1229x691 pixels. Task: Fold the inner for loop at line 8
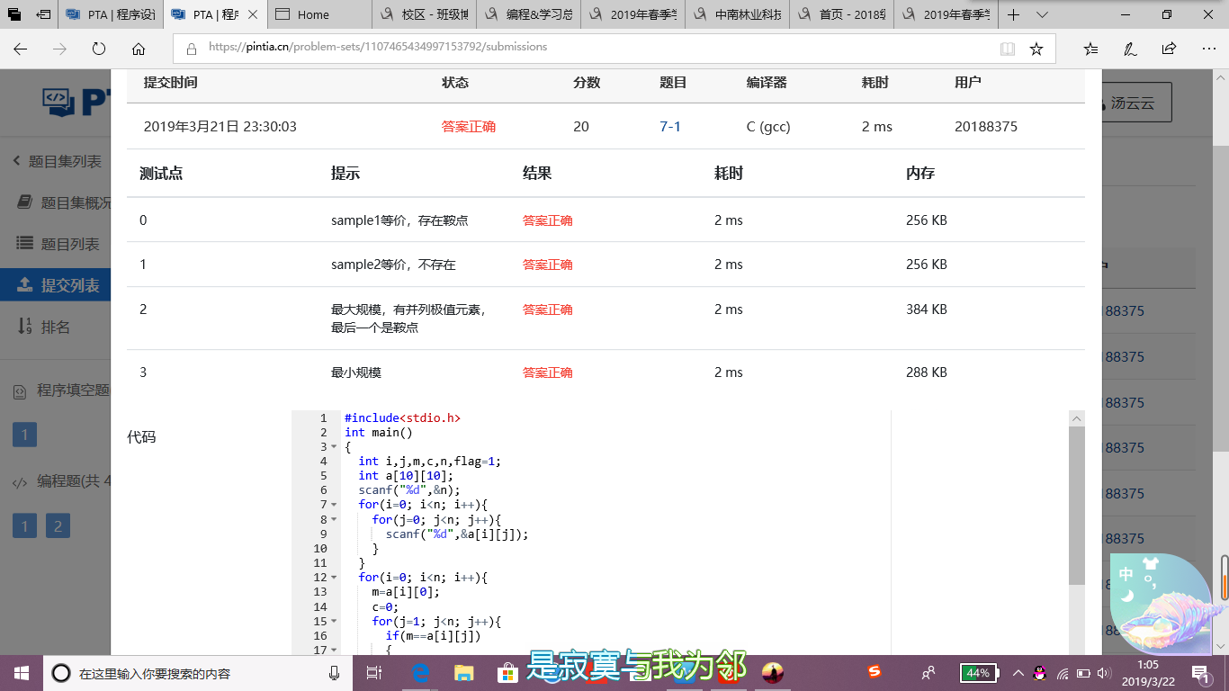[334, 519]
